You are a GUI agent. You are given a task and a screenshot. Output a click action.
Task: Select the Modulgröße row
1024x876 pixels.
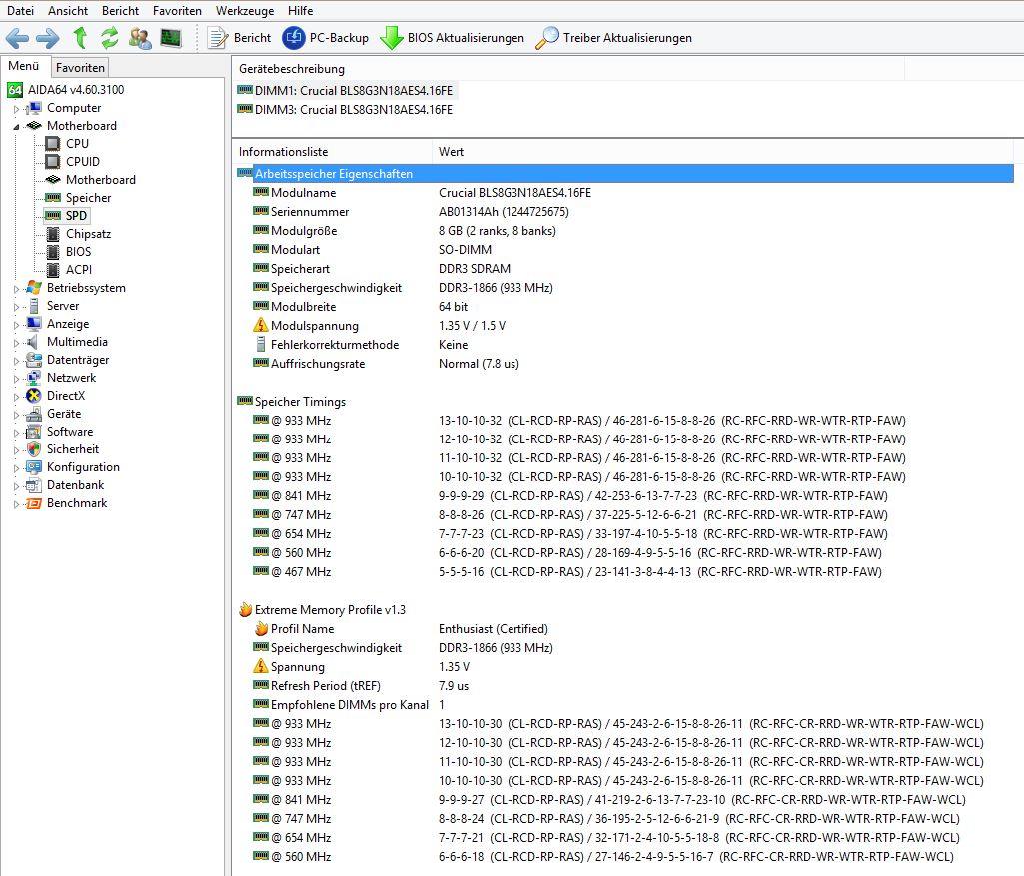(x=624, y=230)
